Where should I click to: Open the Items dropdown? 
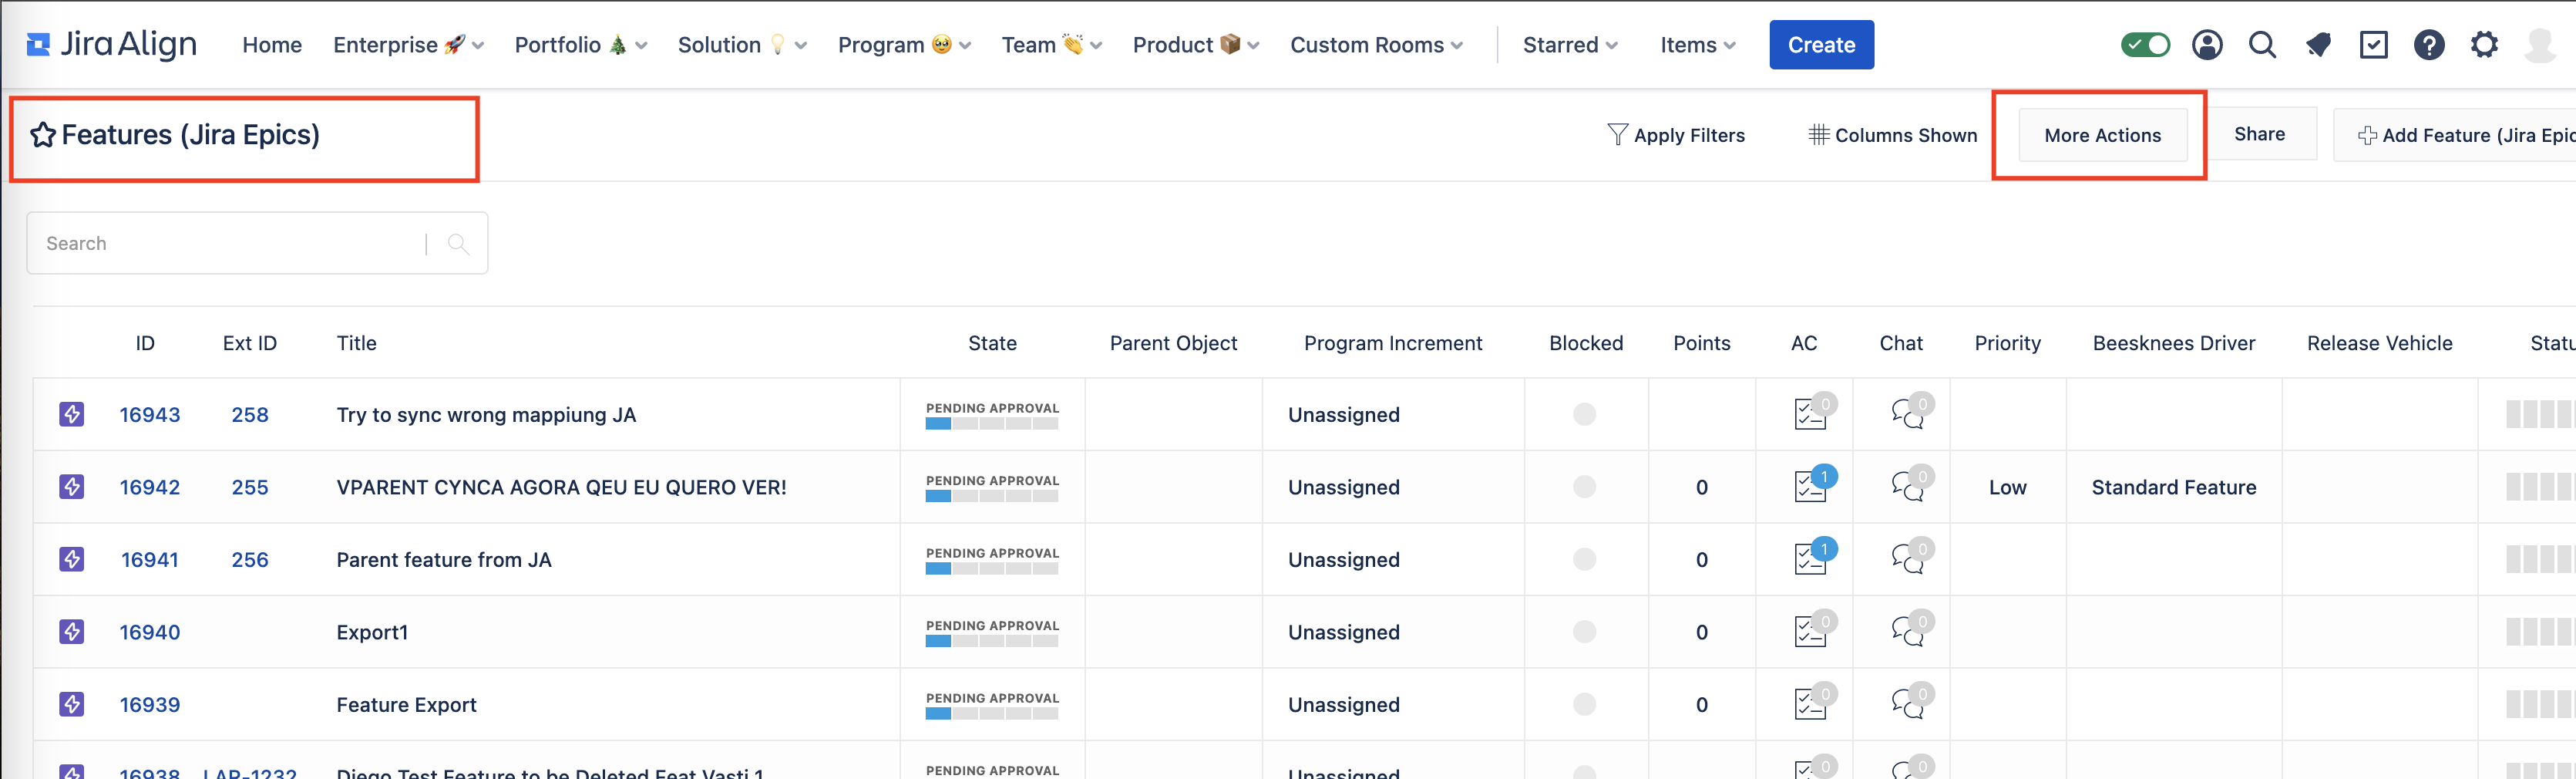point(1698,45)
